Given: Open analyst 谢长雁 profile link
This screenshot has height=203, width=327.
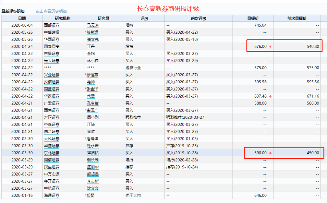Looking at the screenshot, I should [x=93, y=160].
